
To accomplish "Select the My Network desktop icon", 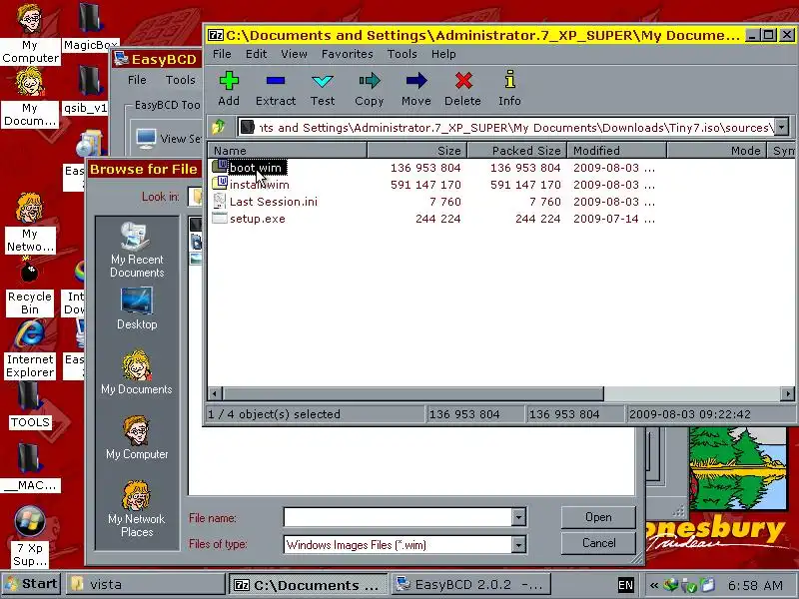I will [30, 223].
